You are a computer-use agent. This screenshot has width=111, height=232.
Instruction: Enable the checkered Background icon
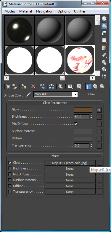point(104,33)
